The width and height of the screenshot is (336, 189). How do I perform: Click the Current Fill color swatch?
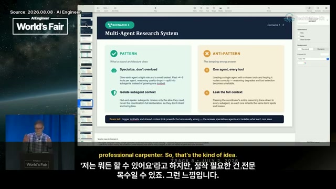pos(324,55)
